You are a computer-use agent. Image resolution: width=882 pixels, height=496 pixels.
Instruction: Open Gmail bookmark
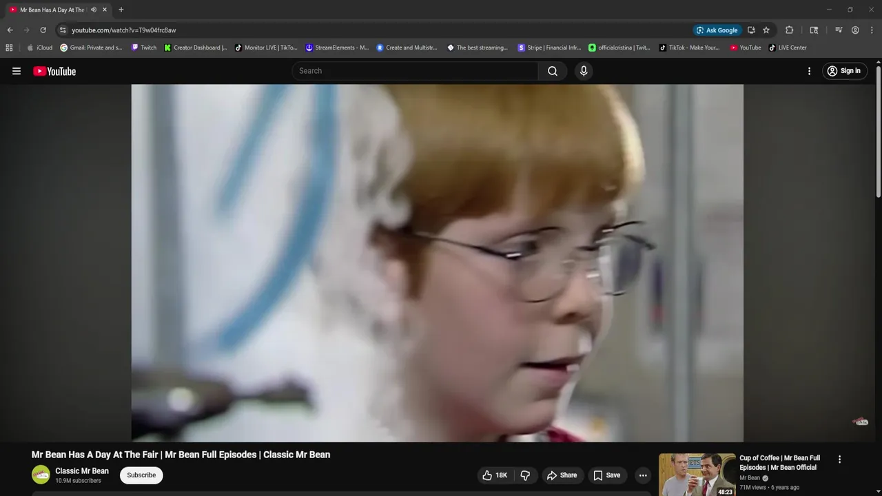pos(91,48)
